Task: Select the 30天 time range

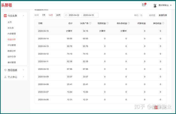Action: point(58,15)
